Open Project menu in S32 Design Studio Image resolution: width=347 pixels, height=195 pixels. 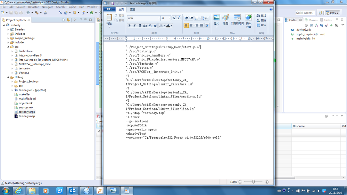click(x=72, y=7)
